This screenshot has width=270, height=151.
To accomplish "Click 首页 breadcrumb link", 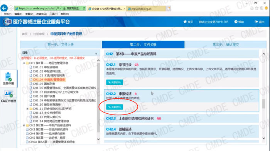I will 25,34.
